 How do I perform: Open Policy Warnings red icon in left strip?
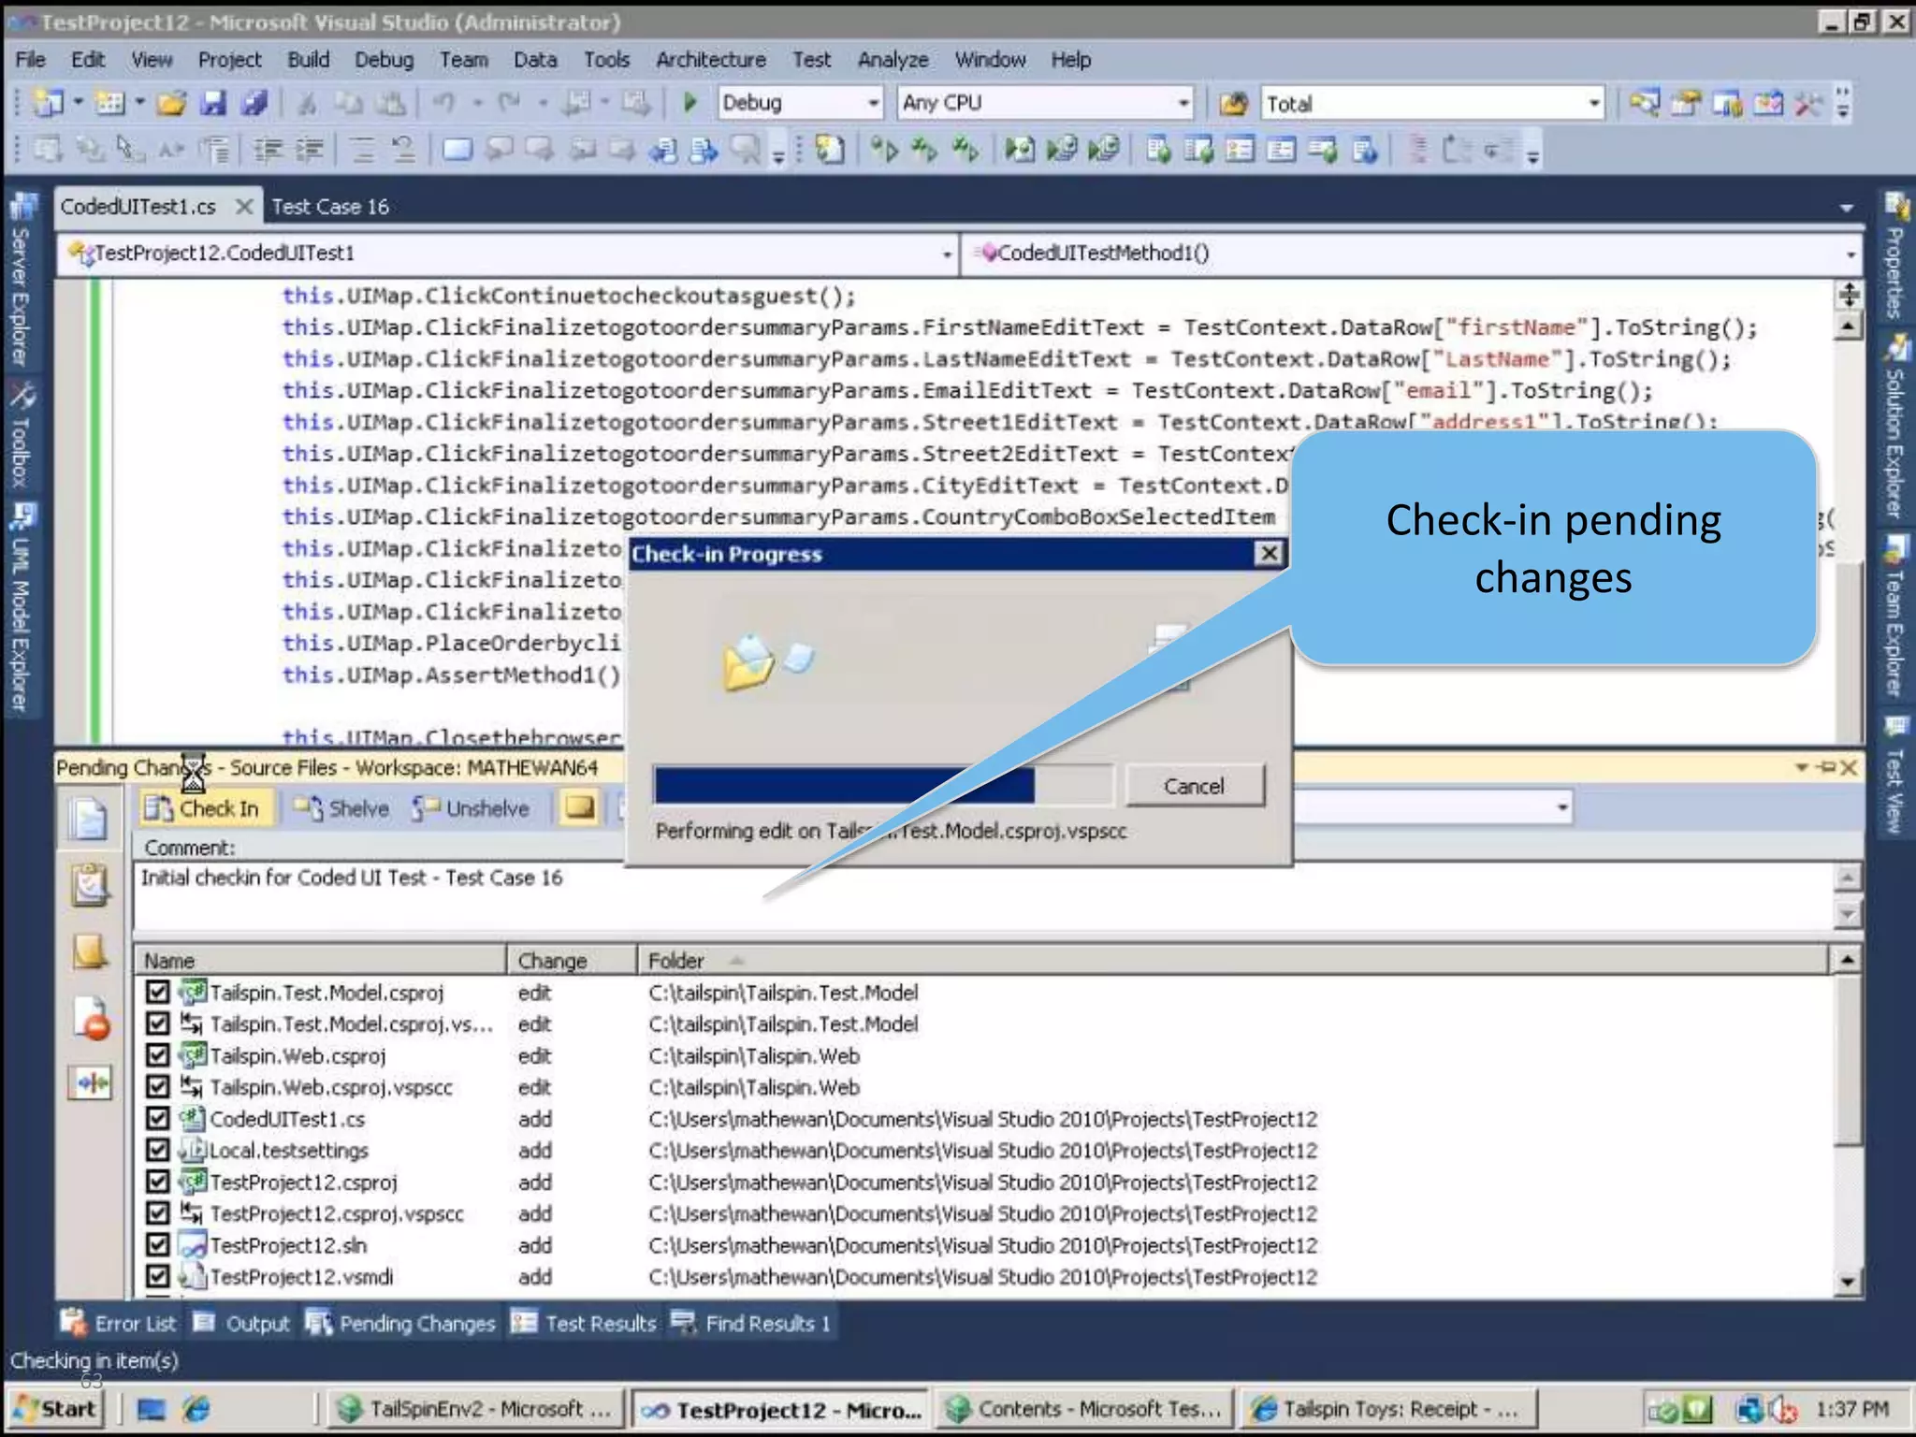pyautogui.click(x=92, y=1020)
